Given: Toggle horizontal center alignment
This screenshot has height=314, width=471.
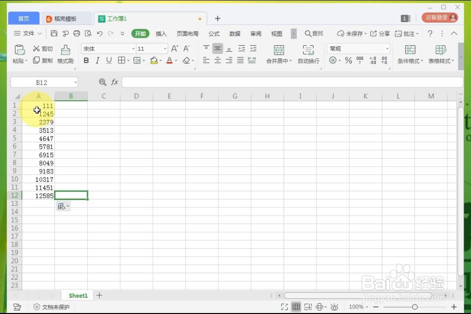Looking at the screenshot, I should (217, 60).
